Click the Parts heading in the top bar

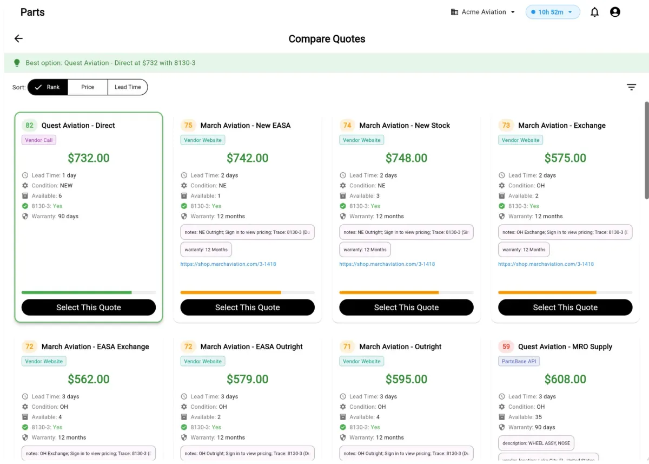pyautogui.click(x=32, y=12)
